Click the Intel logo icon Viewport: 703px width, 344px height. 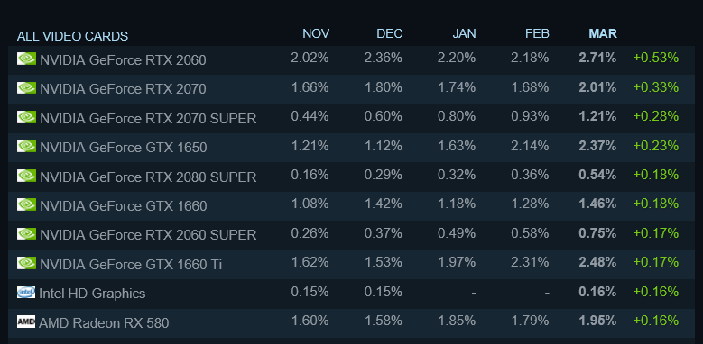[x=26, y=292]
